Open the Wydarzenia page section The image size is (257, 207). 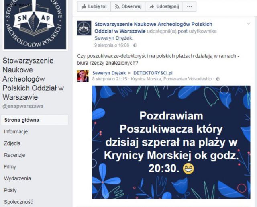(17, 178)
